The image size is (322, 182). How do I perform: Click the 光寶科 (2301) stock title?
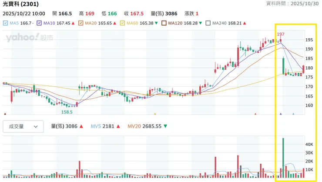[21, 4]
